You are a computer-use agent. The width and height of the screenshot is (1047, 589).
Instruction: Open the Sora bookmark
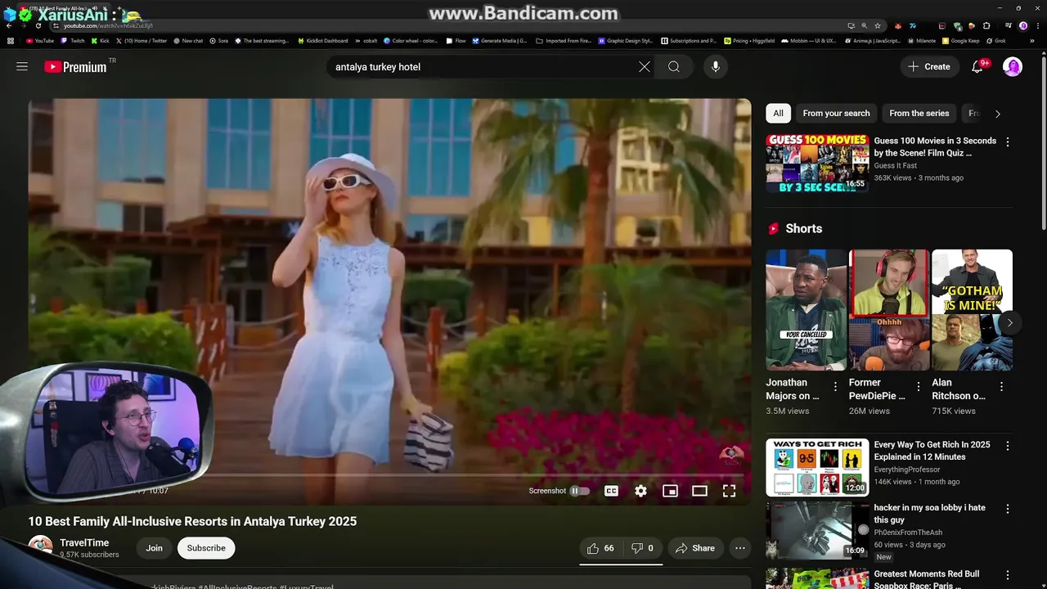click(218, 40)
